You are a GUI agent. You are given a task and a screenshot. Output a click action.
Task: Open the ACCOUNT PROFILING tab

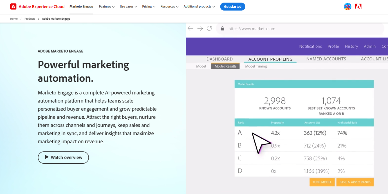270,59
